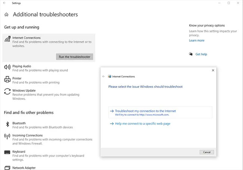Click the Internet Connections Wi-Fi icon
The height and width of the screenshot is (170, 243).
tap(7, 40)
